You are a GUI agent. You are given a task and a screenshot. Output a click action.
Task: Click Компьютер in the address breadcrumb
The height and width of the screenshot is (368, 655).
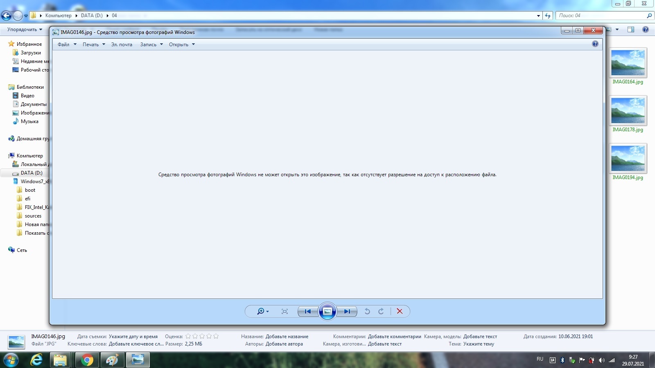click(x=58, y=16)
